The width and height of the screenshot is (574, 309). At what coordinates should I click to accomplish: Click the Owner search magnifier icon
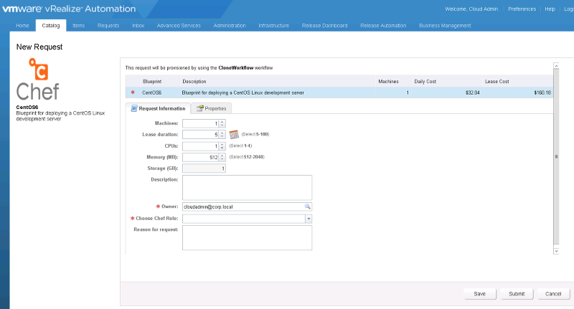tap(308, 206)
